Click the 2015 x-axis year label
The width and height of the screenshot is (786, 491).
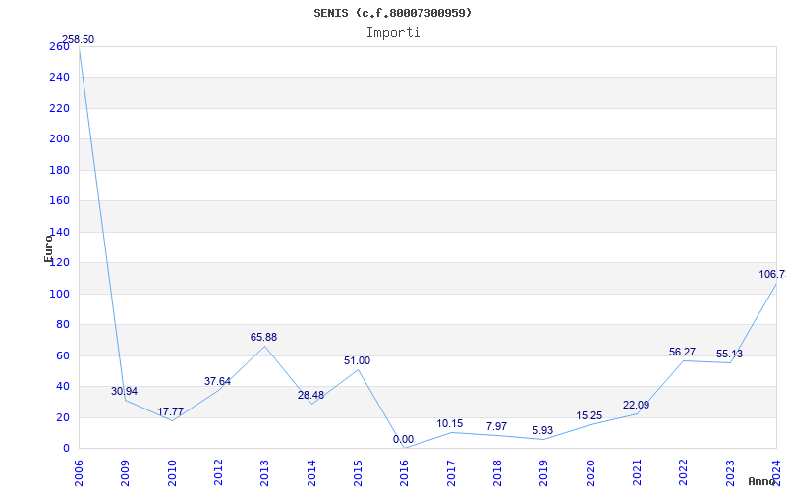(358, 473)
